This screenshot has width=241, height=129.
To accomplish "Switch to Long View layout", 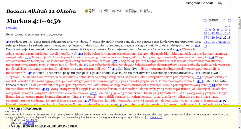I will tap(104, 11).
